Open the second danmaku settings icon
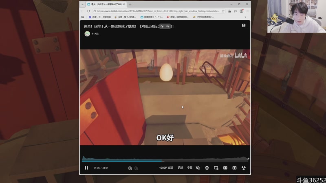The width and height of the screenshot is (326, 183). (137, 168)
